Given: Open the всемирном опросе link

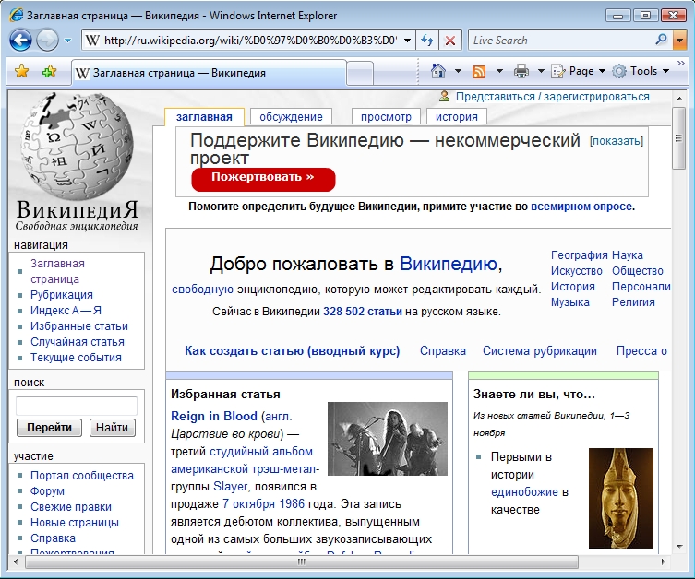Looking at the screenshot, I should point(581,207).
